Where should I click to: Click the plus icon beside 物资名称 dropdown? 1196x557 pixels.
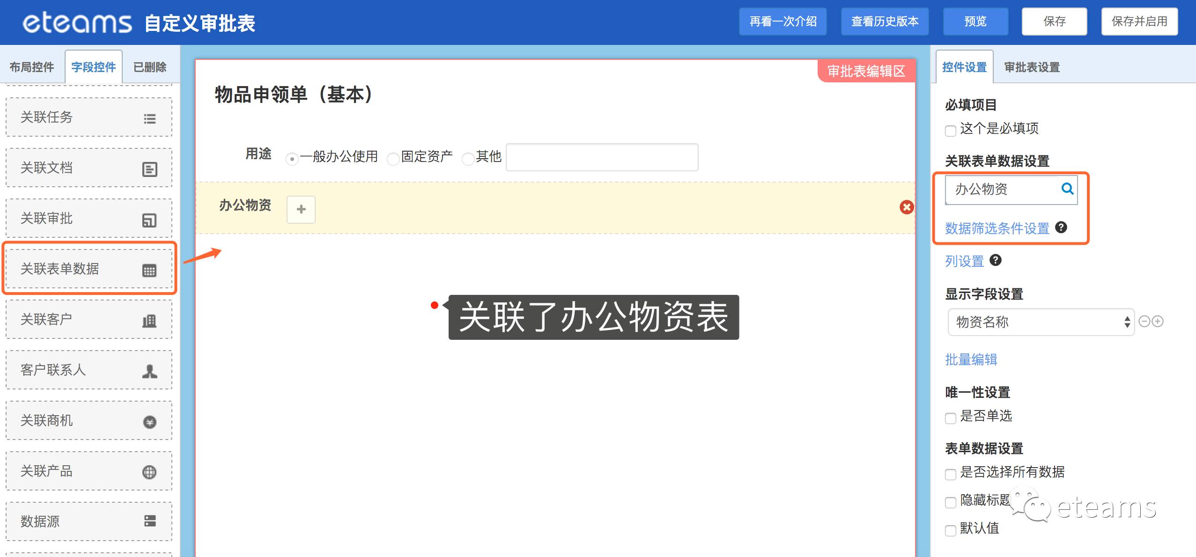1158,322
